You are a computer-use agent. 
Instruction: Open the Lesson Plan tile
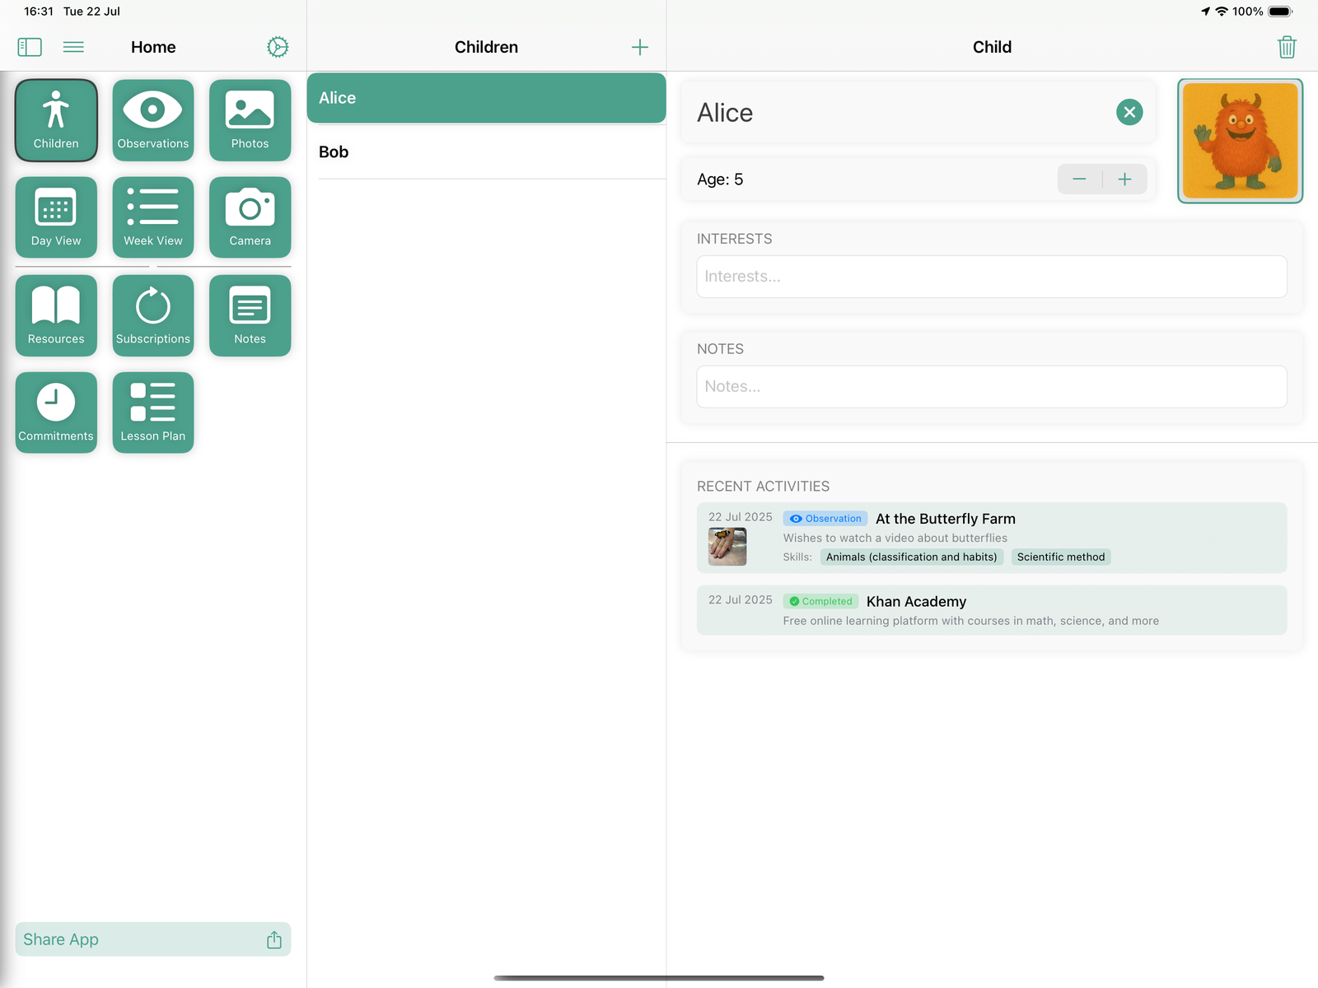152,412
